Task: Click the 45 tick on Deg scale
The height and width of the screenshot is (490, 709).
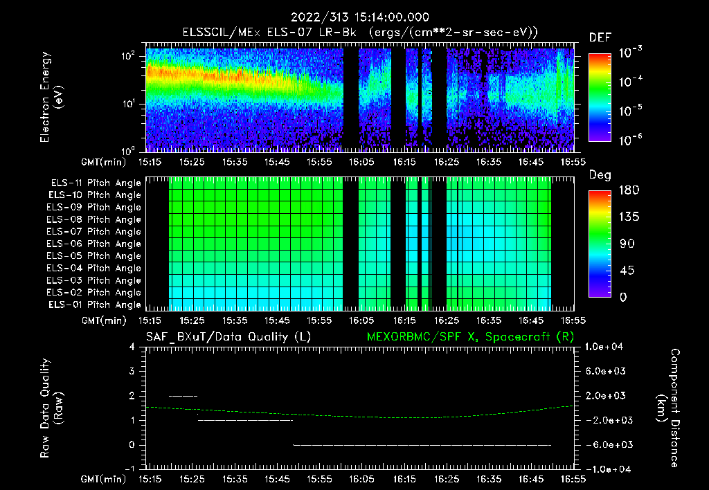Action: pyautogui.click(x=627, y=271)
